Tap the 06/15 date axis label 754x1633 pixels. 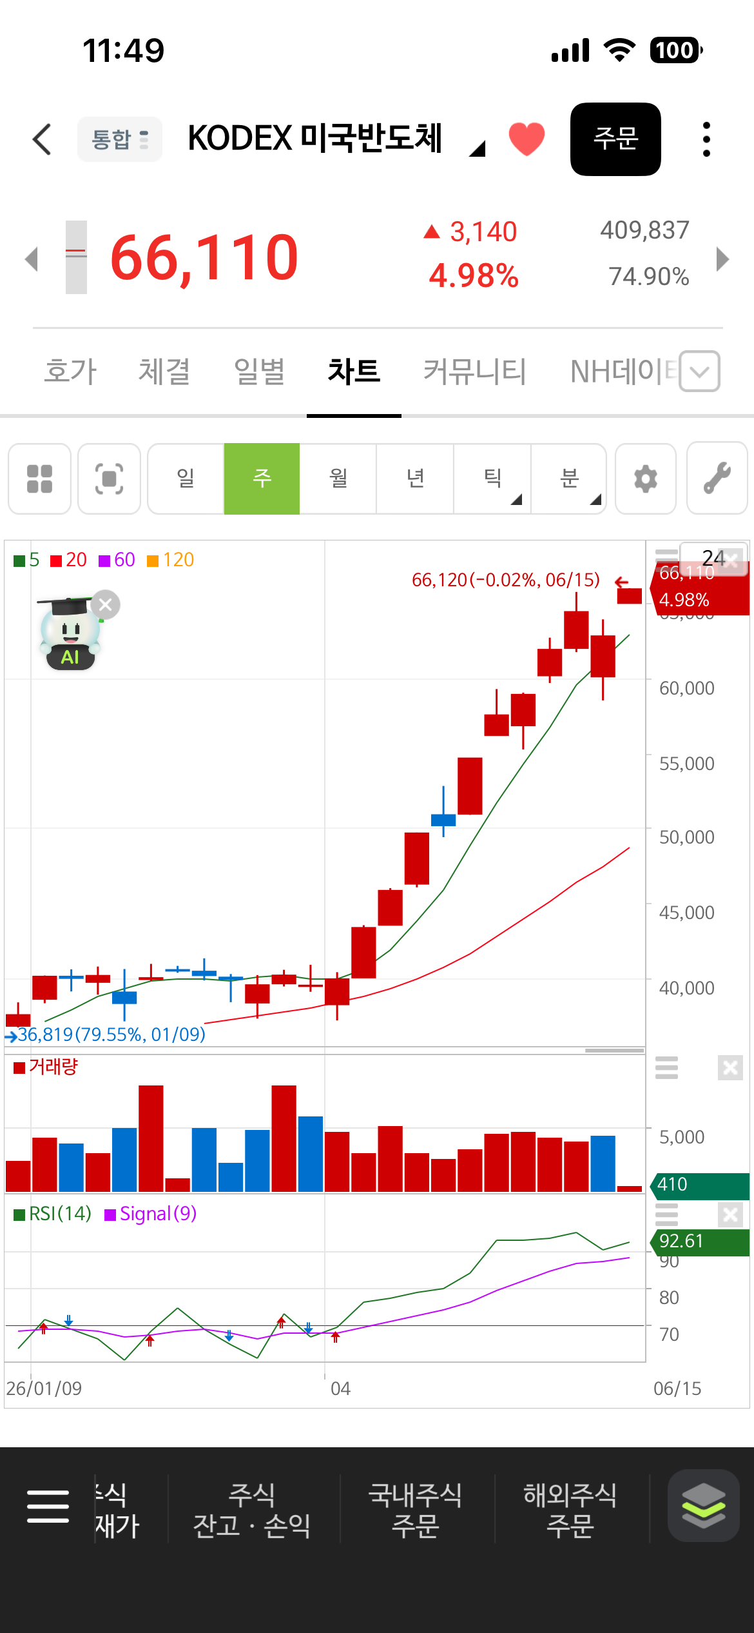pos(677,1389)
